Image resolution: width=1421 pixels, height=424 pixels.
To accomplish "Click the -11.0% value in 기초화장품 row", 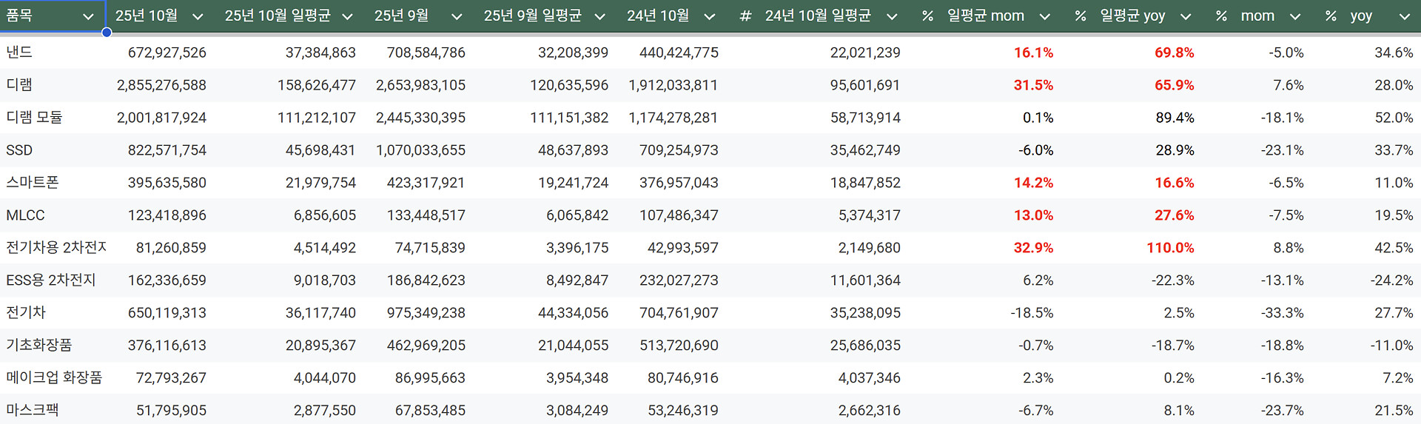I will coord(1392,346).
